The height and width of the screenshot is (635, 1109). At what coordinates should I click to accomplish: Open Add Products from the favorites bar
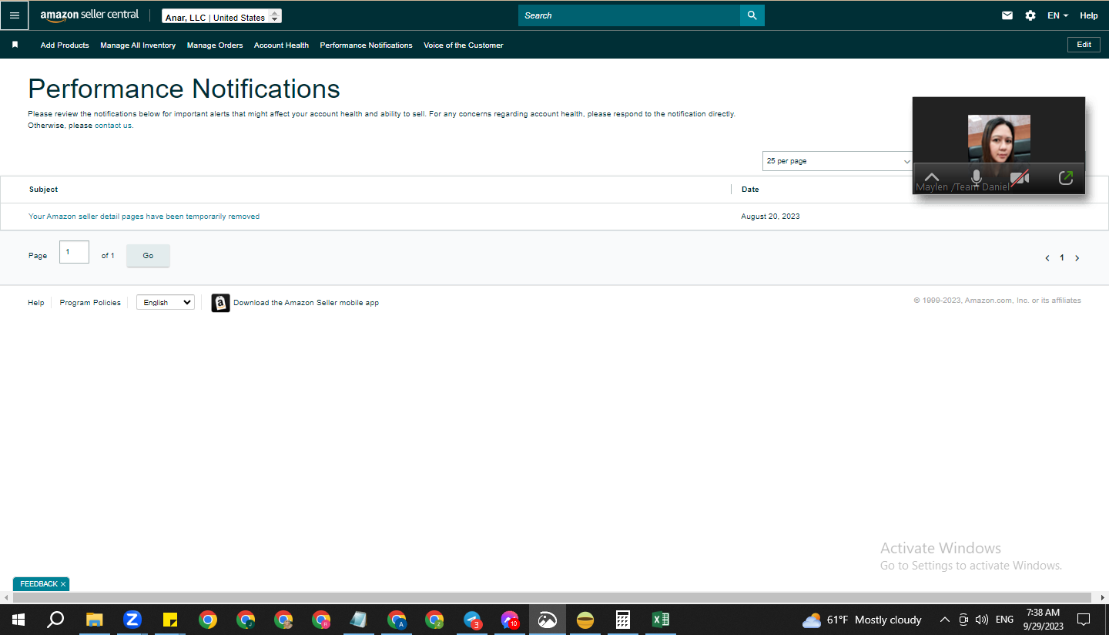click(65, 45)
